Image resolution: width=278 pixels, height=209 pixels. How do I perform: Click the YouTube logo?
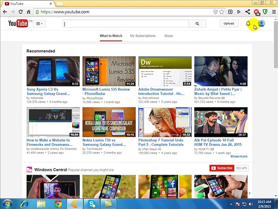pyautogui.click(x=18, y=24)
